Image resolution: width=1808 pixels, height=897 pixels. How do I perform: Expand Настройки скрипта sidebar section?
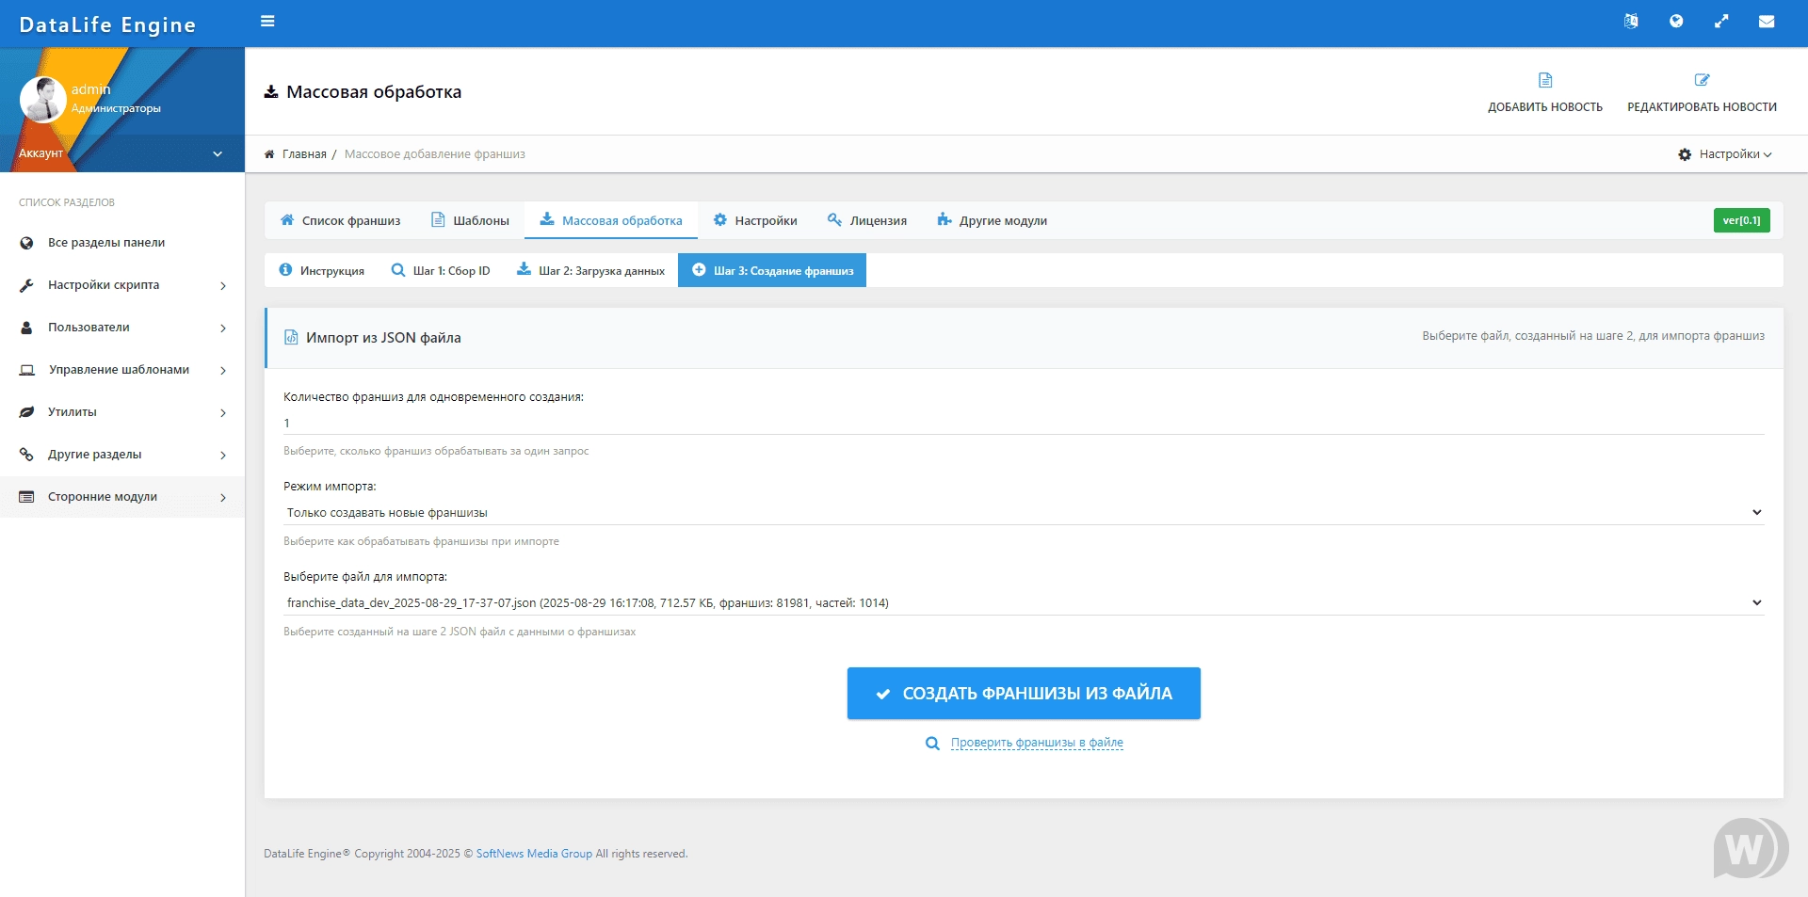[x=122, y=285]
